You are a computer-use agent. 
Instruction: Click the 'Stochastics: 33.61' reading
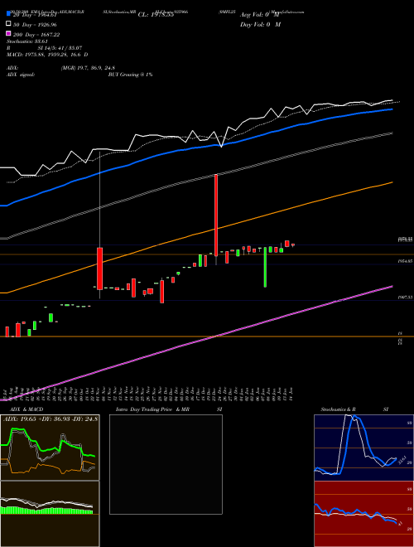point(27,41)
